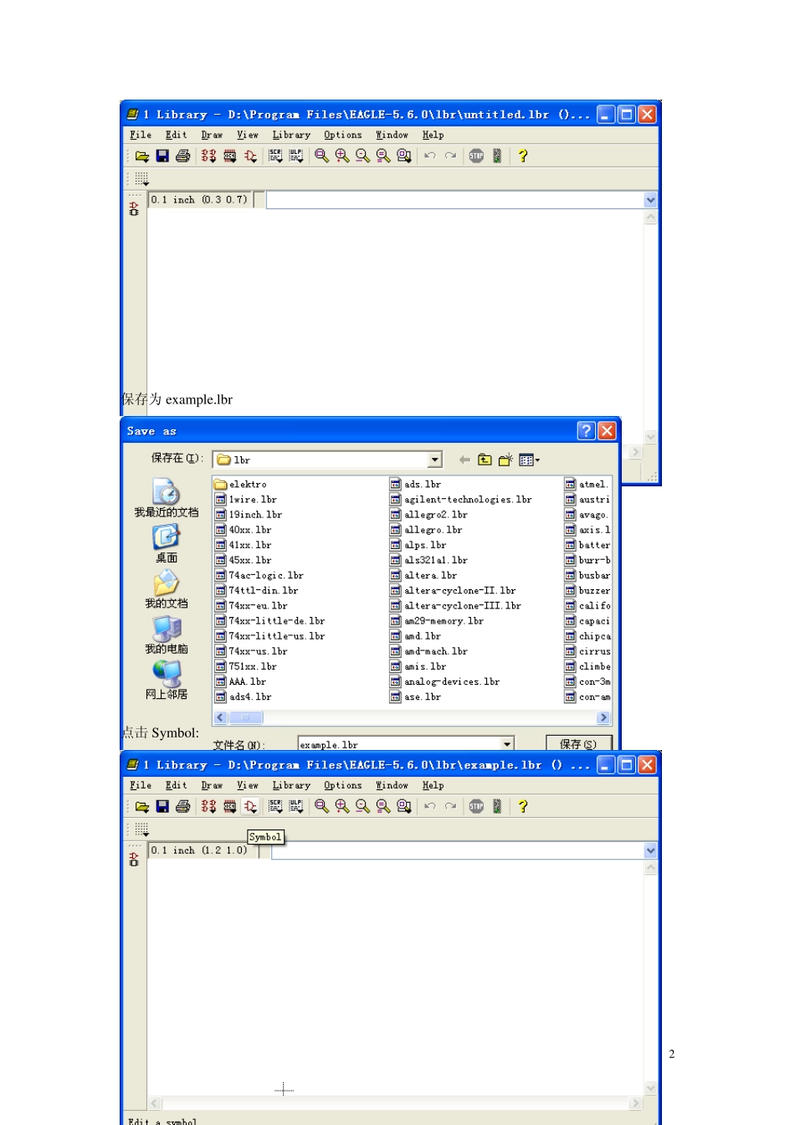
Task: Open 网上邻居 in Save as places bar
Action: [x=167, y=681]
